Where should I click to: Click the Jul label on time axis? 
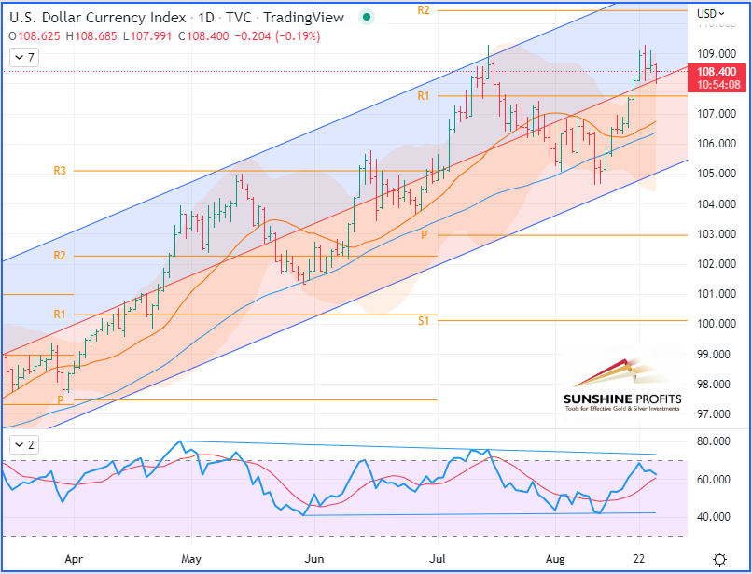click(438, 559)
